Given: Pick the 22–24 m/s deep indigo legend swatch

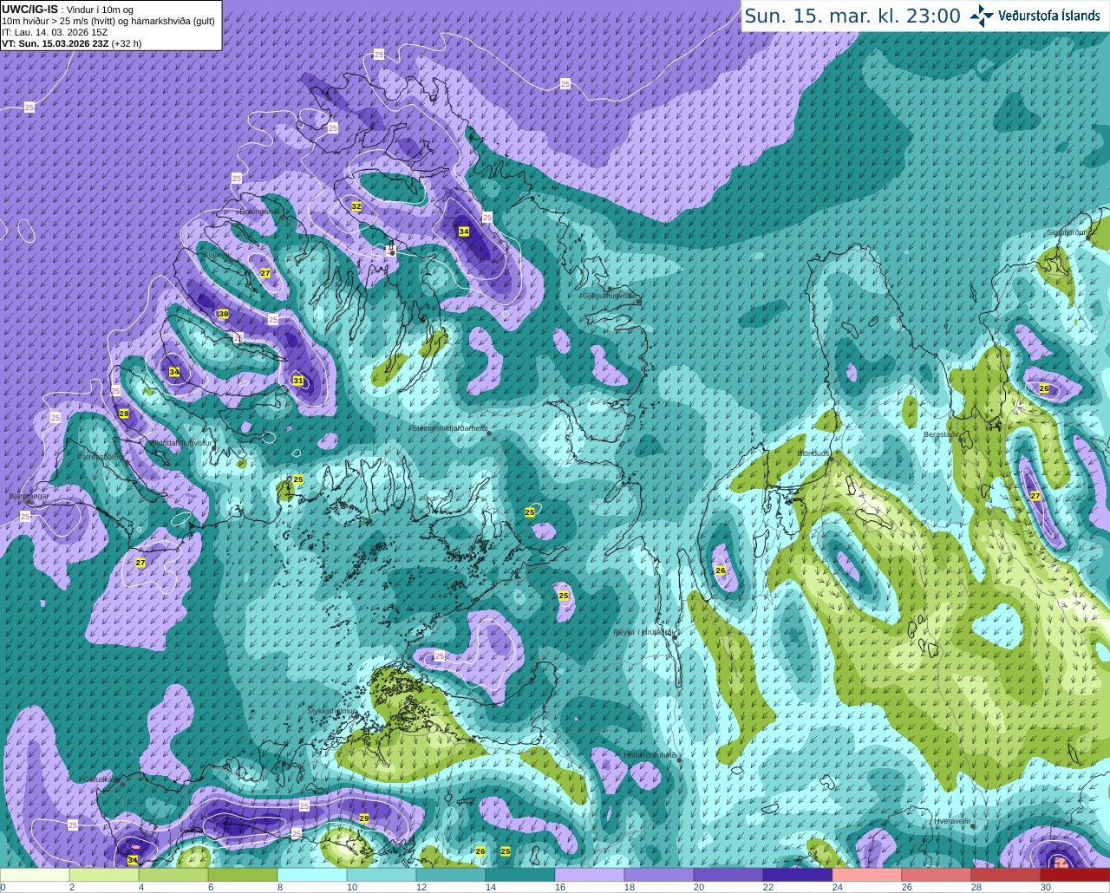Looking at the screenshot, I should (x=798, y=875).
